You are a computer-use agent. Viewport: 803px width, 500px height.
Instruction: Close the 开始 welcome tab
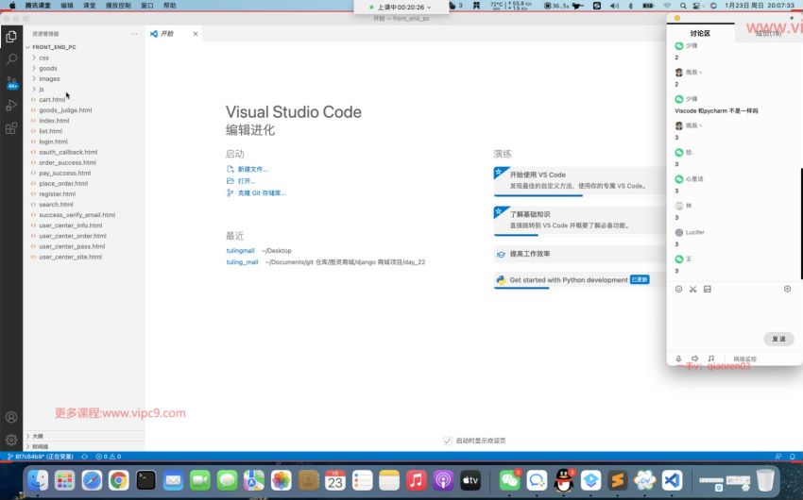coord(196,34)
